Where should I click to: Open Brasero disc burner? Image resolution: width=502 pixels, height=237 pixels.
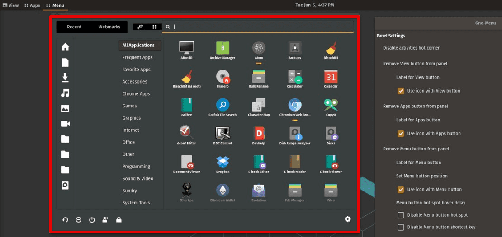[223, 79]
